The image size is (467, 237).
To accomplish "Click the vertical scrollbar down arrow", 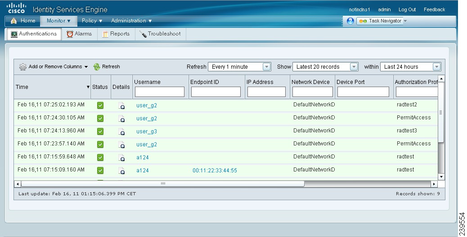I will click(x=441, y=177).
